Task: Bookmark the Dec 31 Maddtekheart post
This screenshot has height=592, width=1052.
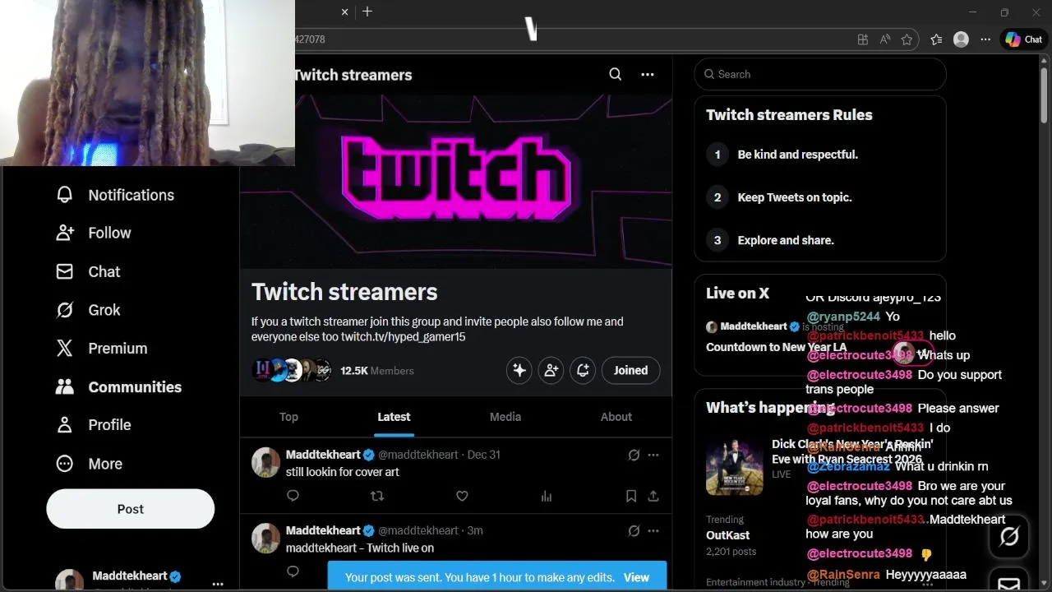Action: pyautogui.click(x=631, y=496)
